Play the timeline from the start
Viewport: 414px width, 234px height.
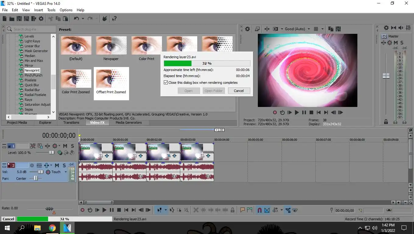(x=97, y=210)
